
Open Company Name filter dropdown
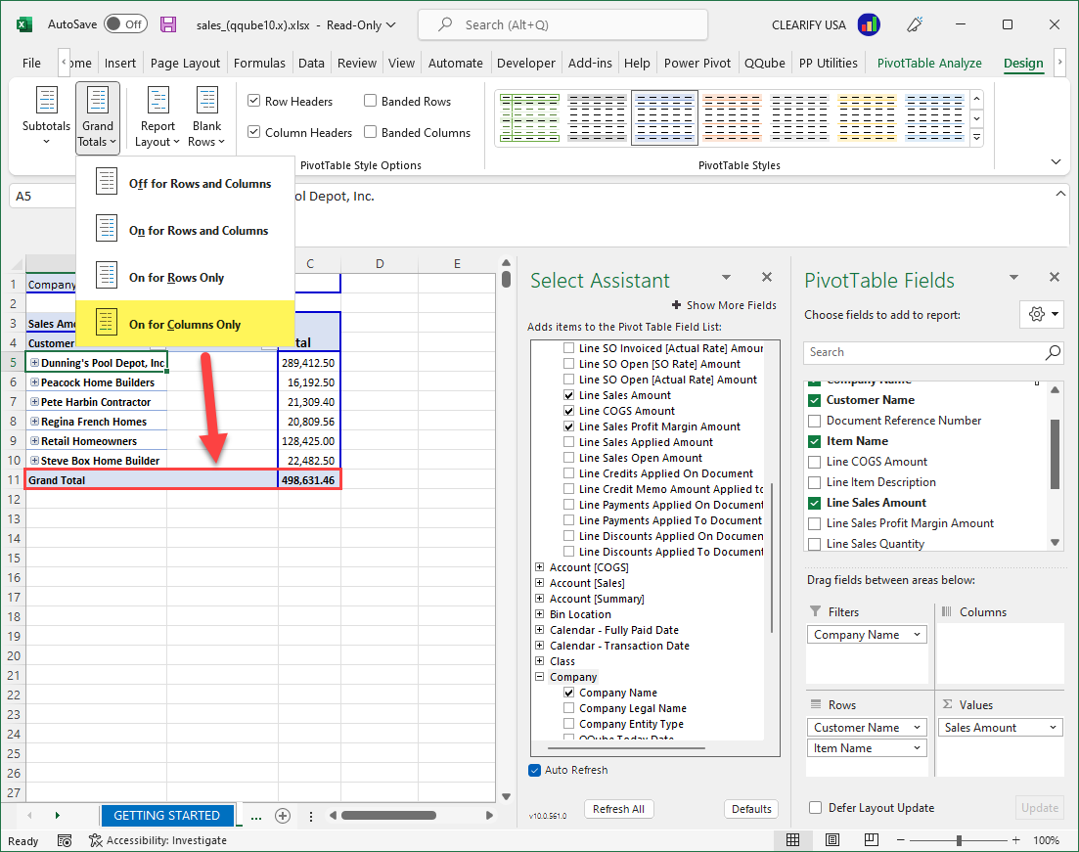pyautogui.click(x=918, y=635)
